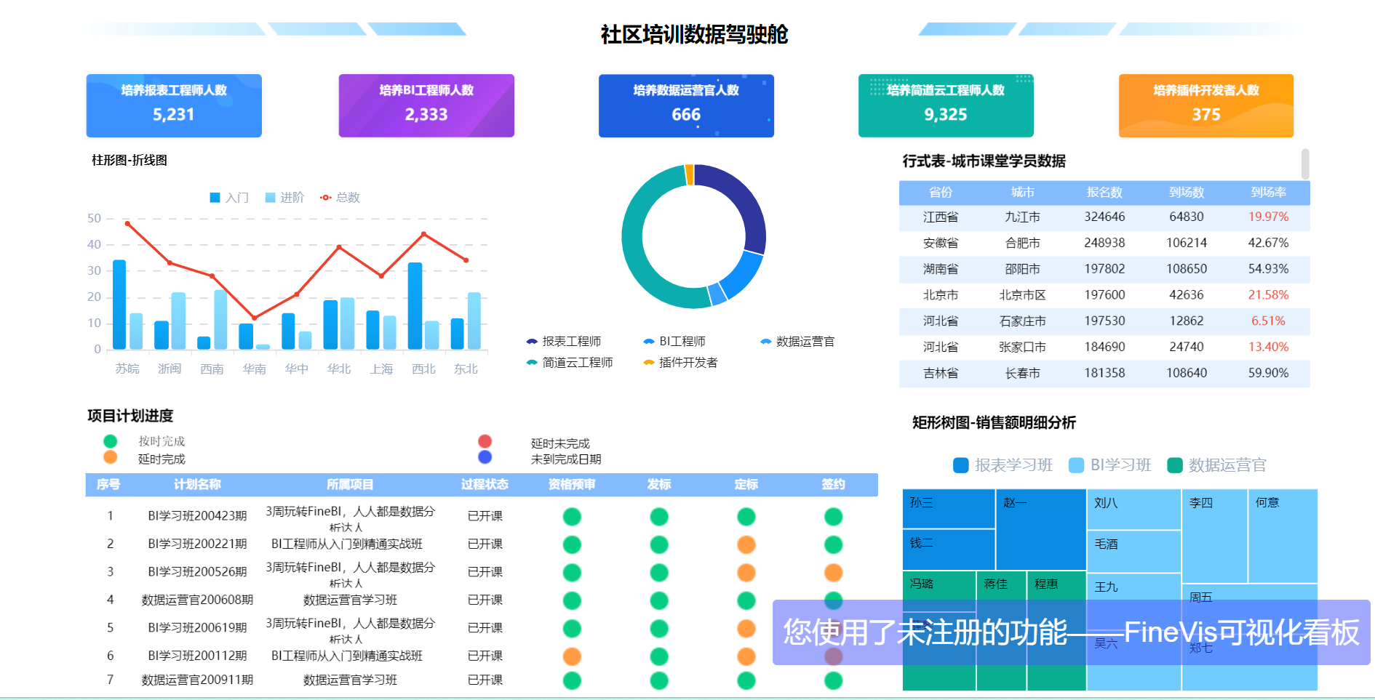Screen dimensions: 1375x700
Task: Click the 报表工程师 donut legend icon
Action: pyautogui.click(x=532, y=342)
